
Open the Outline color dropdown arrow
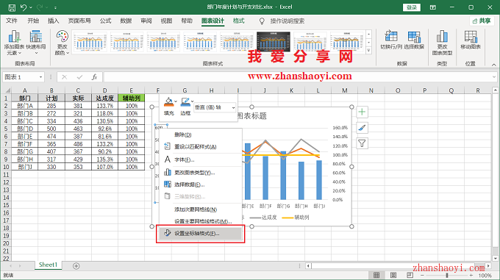(x=193, y=101)
